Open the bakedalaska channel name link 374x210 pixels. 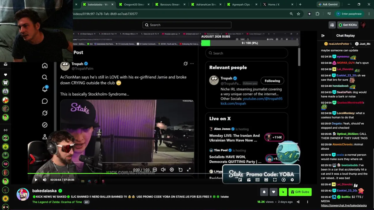pos(44,191)
